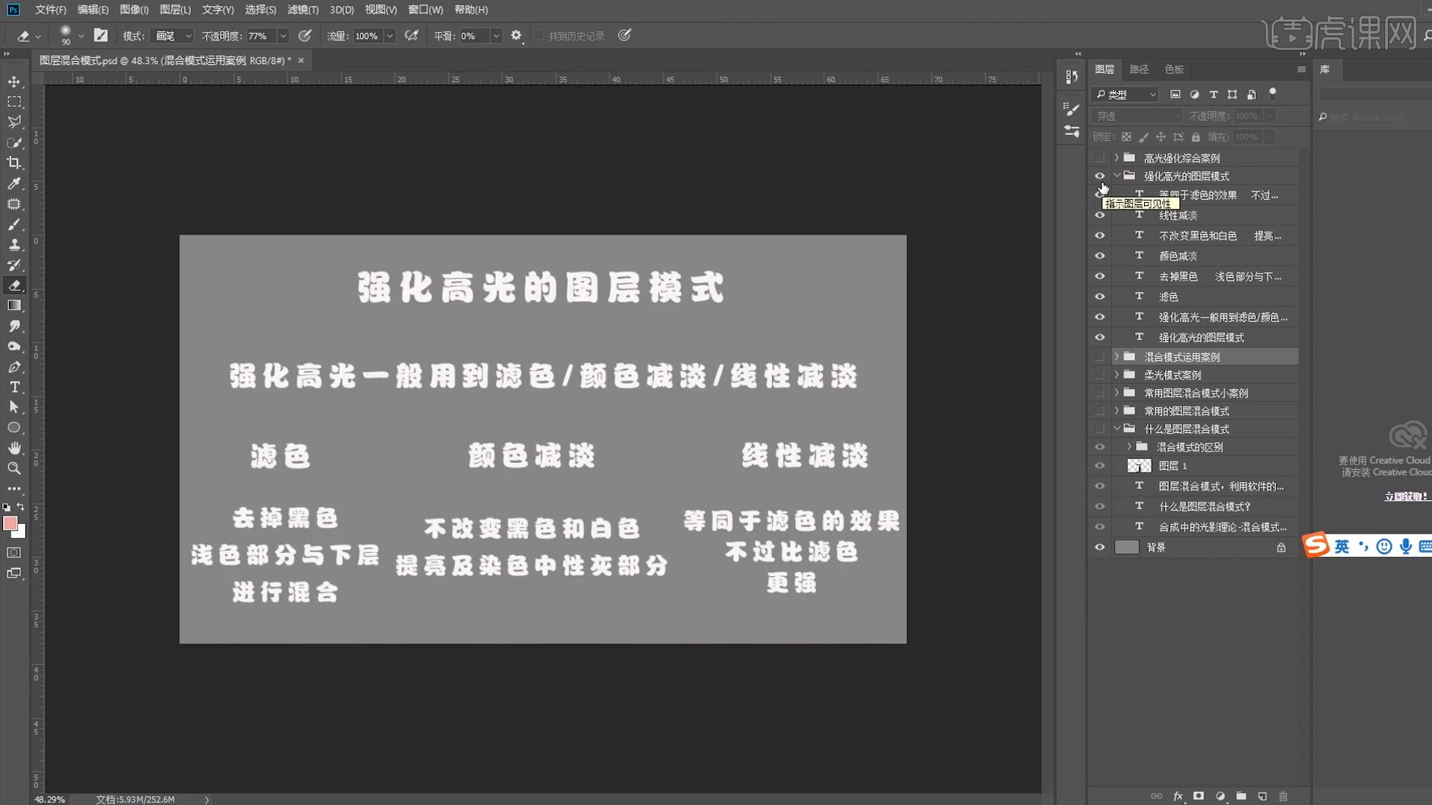
Task: Open brush preset picker size 90
Action: coord(72,35)
